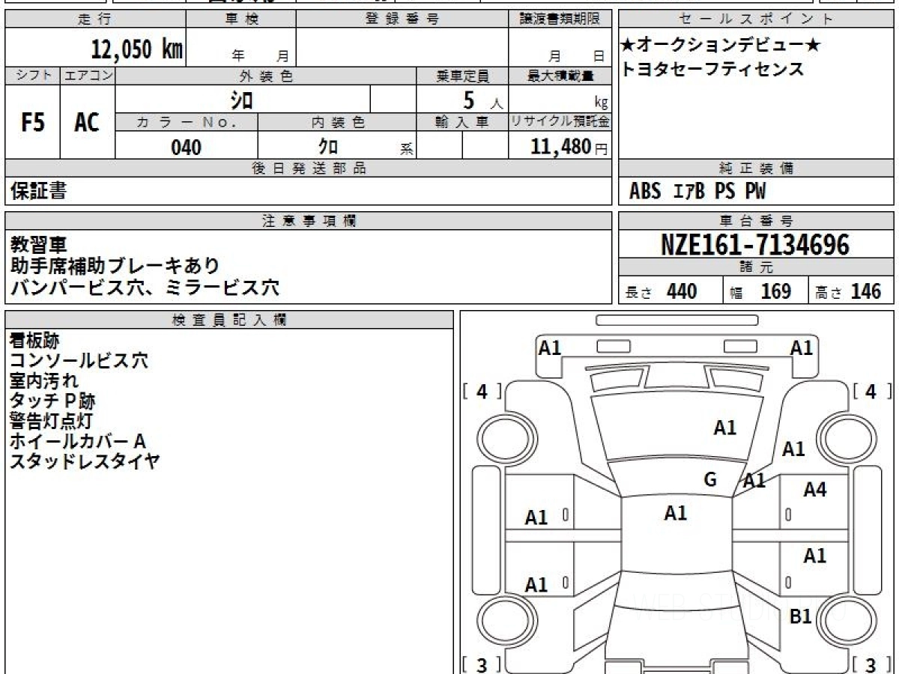Select the 走行 column header
Image resolution: width=899 pixels, height=674 pixels.
tap(95, 19)
